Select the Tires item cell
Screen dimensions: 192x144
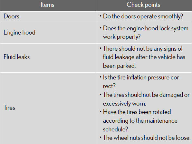click(48, 108)
